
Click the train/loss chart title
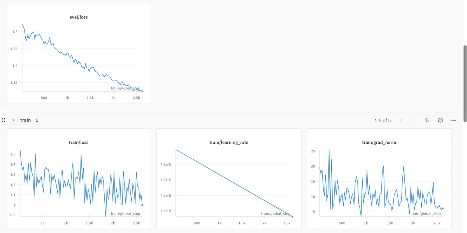point(79,143)
